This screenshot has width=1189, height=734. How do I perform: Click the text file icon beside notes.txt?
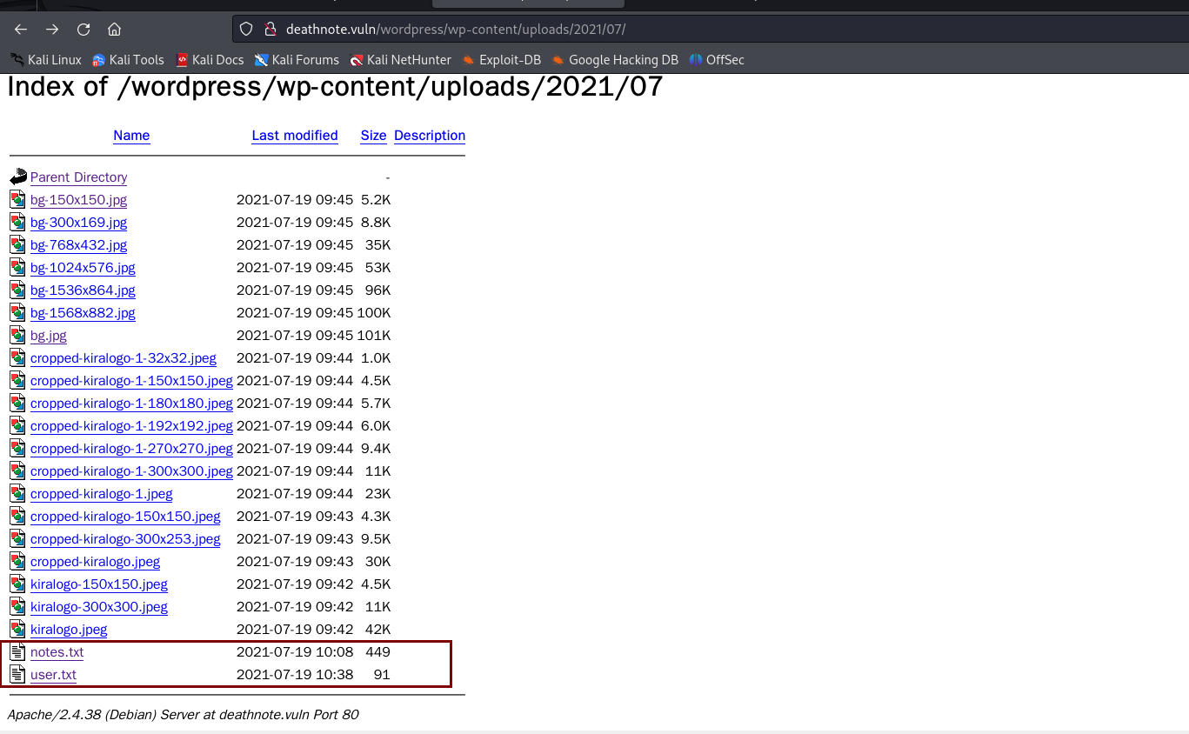(x=18, y=651)
